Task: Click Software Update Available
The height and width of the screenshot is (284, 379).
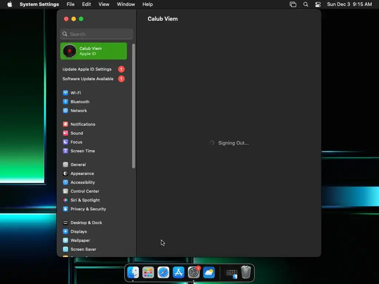Action: (94, 79)
